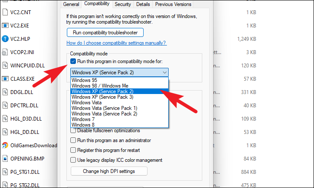Viewport: 314px width, 188px height.
Task: Click the DPCTRL.DLL file icon
Action: point(5,106)
